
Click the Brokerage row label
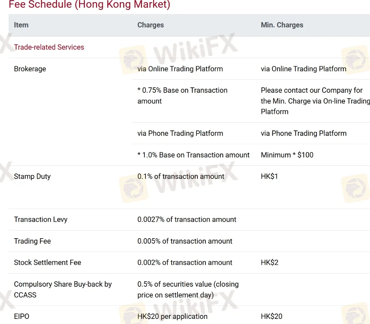tap(30, 69)
